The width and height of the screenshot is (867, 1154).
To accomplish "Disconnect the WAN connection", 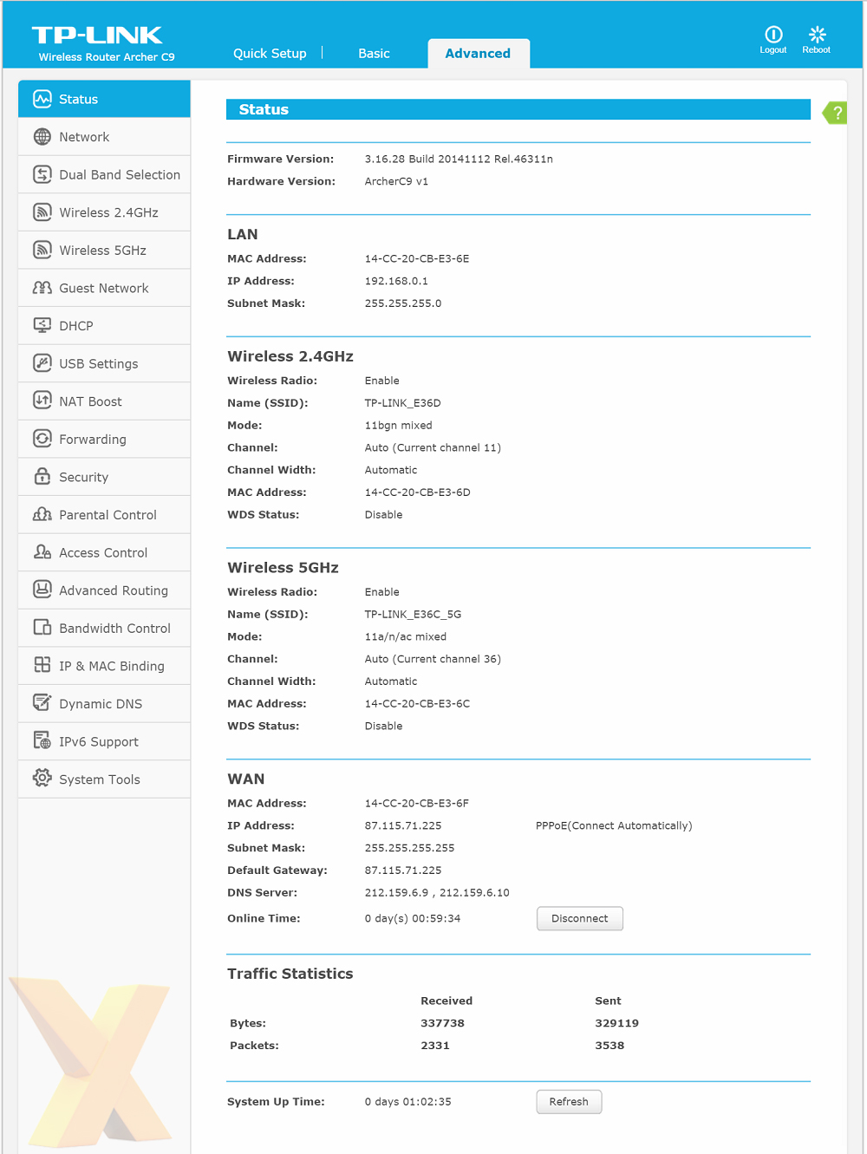I will click(x=580, y=918).
